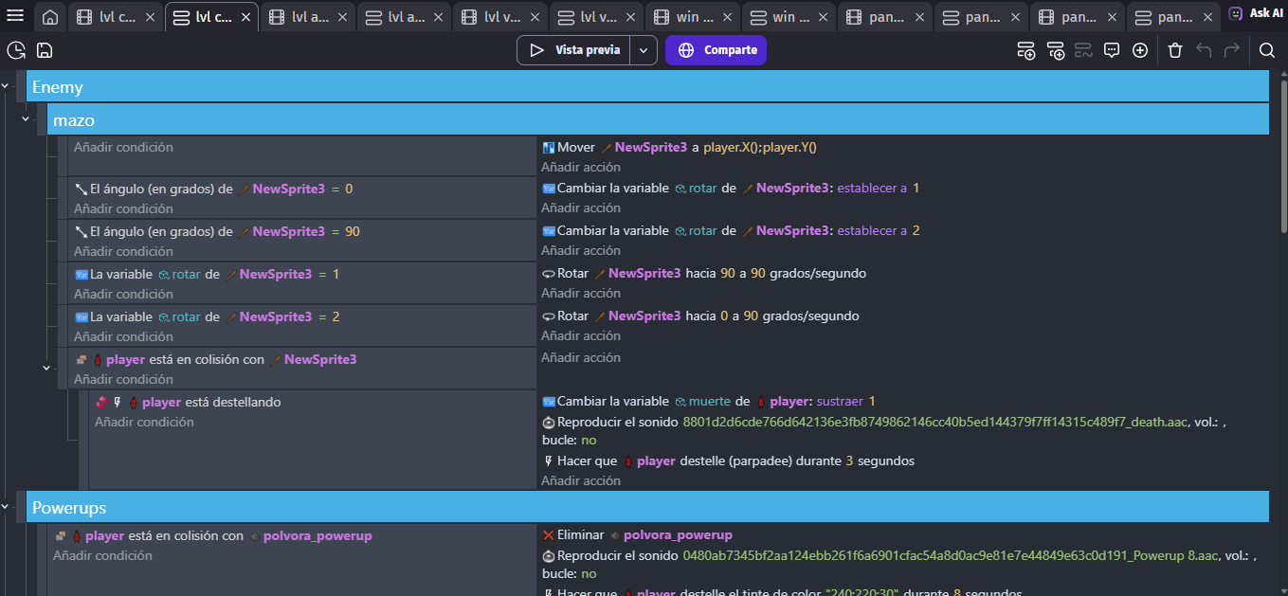The image size is (1288, 596).
Task: Collapse the Enemy group
Action: [x=6, y=87]
